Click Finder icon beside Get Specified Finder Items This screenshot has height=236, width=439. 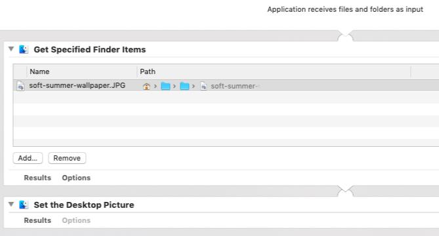click(24, 49)
